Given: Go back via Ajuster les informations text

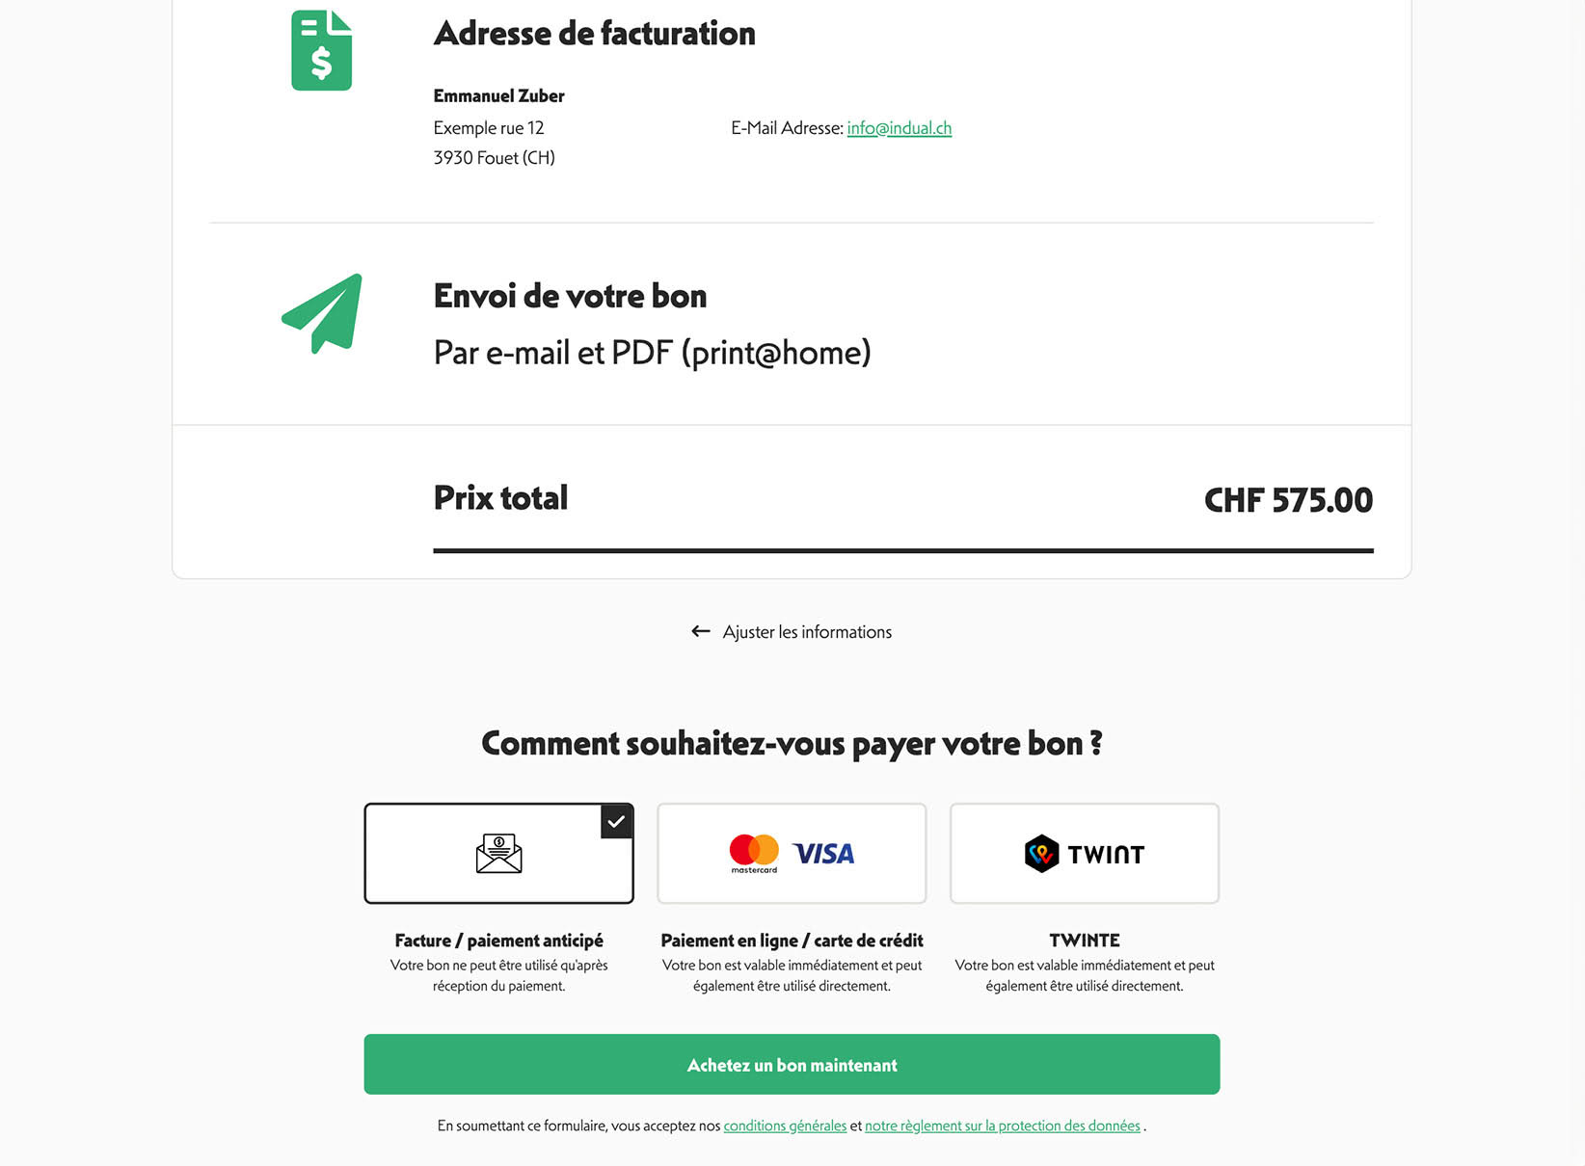Looking at the screenshot, I should [x=807, y=632].
